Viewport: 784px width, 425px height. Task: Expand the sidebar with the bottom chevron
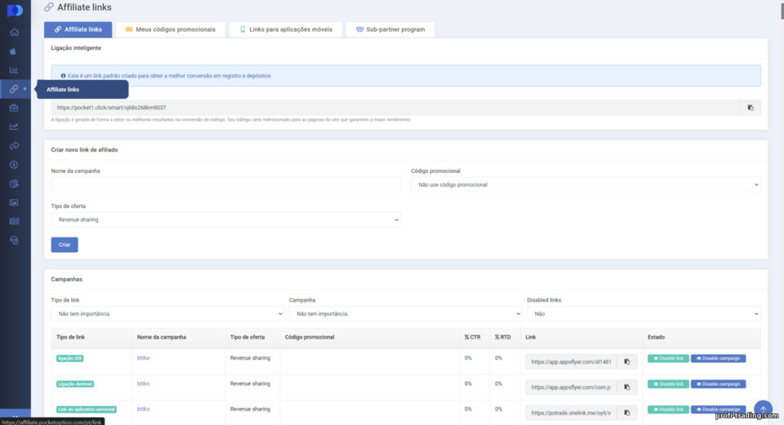(x=15, y=417)
